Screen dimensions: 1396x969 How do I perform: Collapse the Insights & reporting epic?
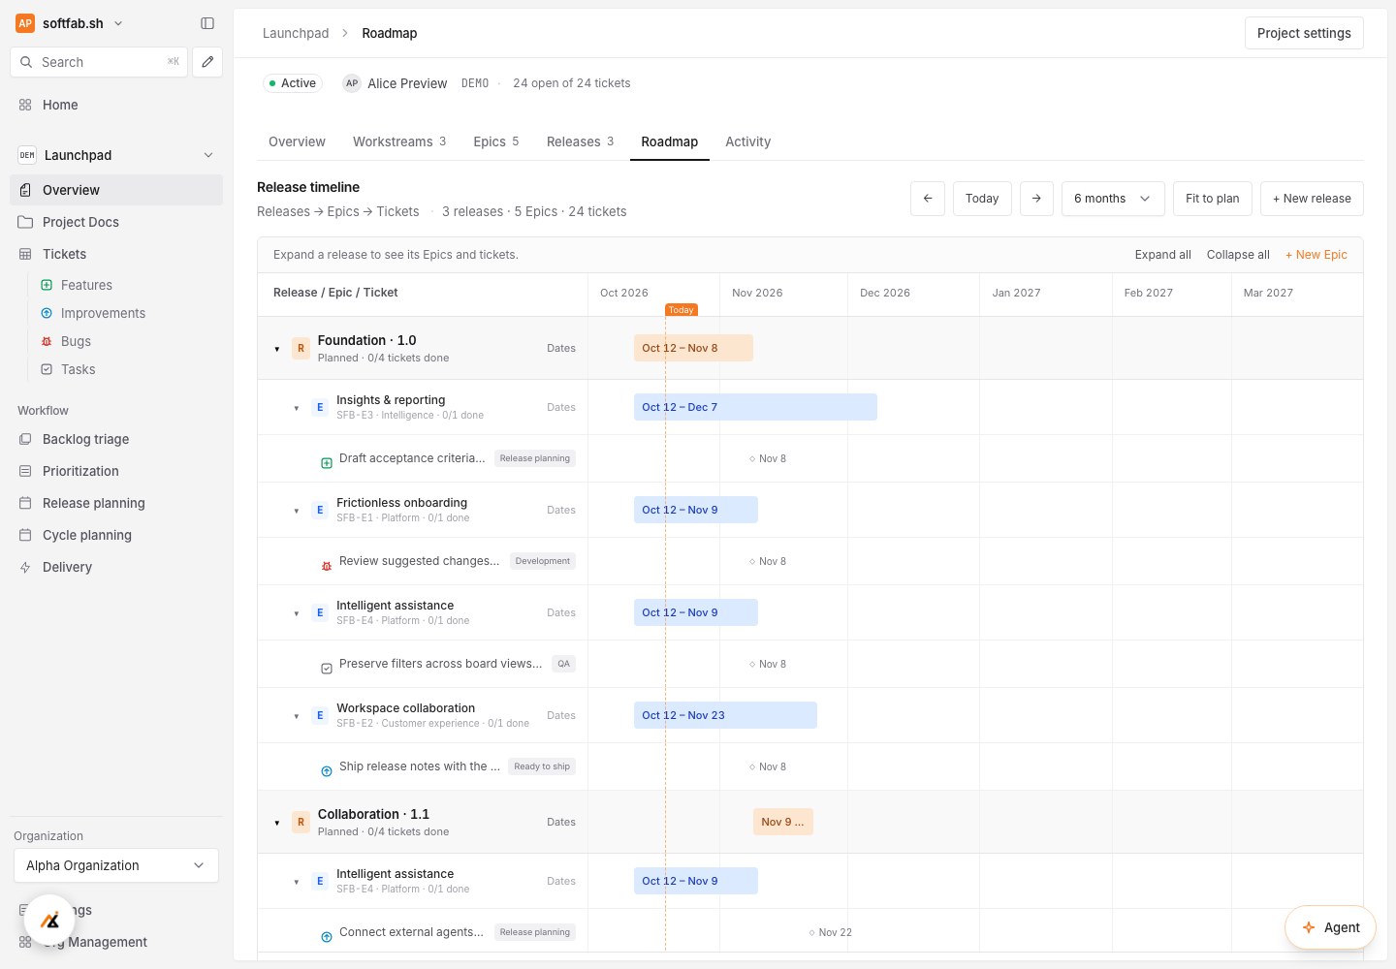[x=297, y=408]
